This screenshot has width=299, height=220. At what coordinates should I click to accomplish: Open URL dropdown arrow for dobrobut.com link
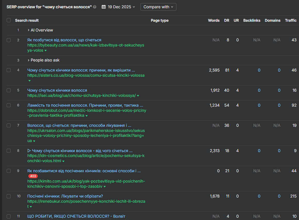coord(86,116)
